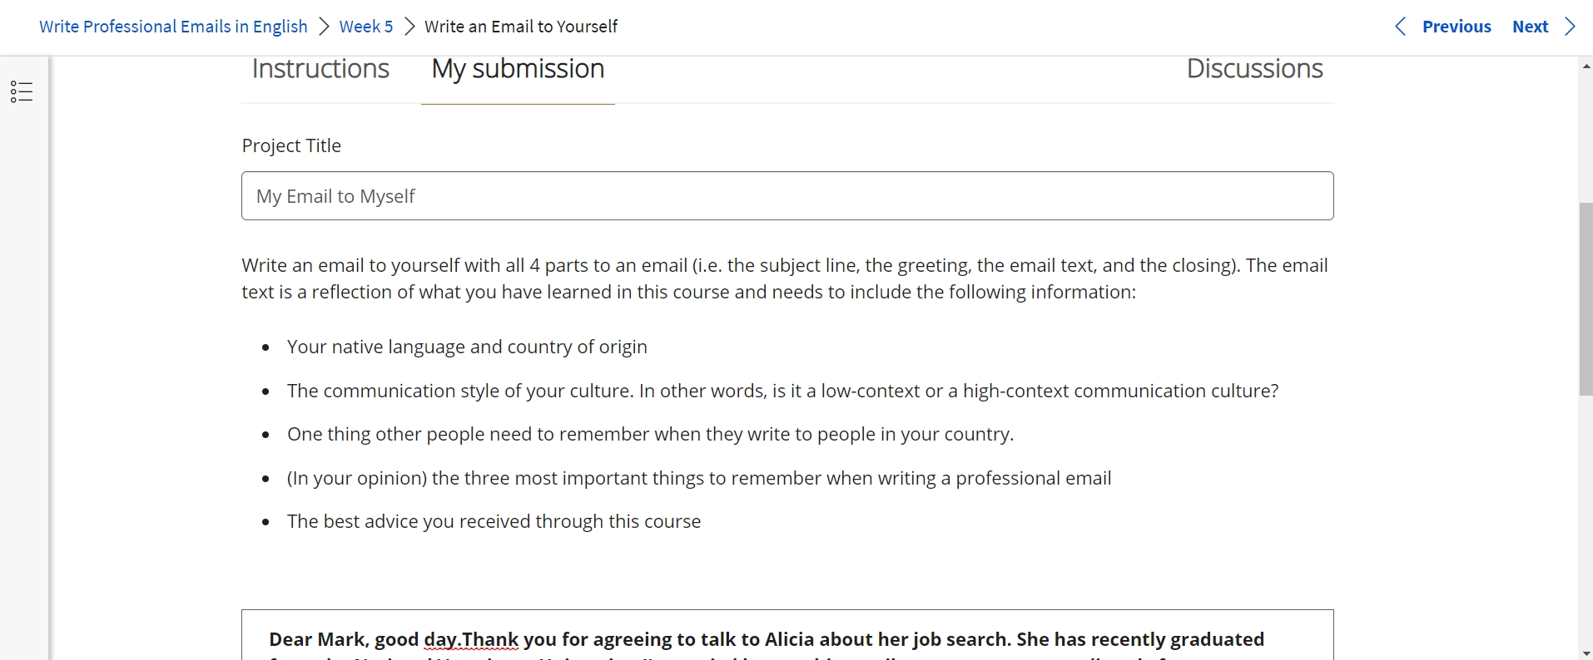Click the course materials list icon

click(x=21, y=91)
